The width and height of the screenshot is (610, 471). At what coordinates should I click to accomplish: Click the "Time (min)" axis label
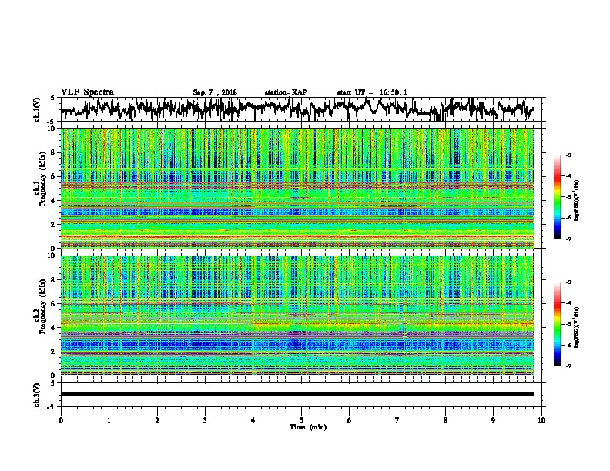pos(308,427)
